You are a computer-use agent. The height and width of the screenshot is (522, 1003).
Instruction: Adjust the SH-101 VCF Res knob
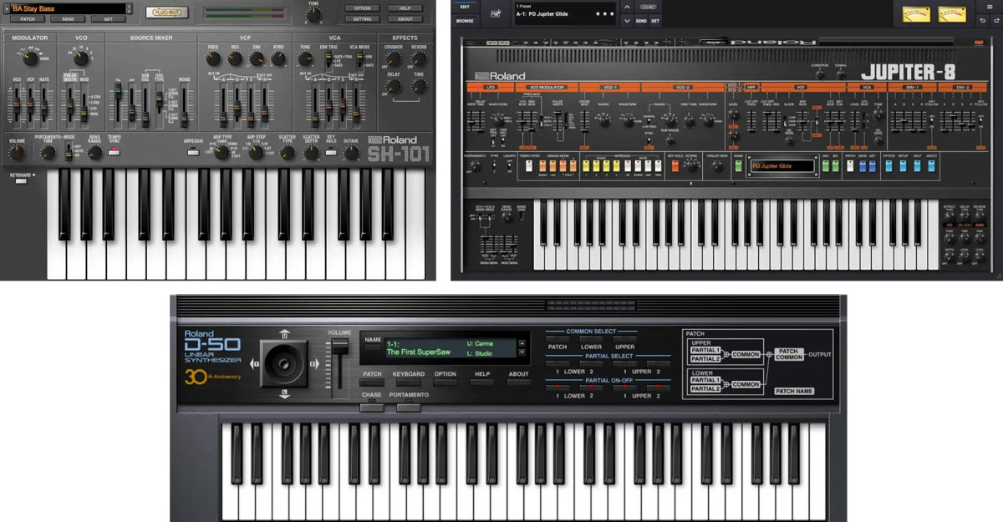pos(235,58)
